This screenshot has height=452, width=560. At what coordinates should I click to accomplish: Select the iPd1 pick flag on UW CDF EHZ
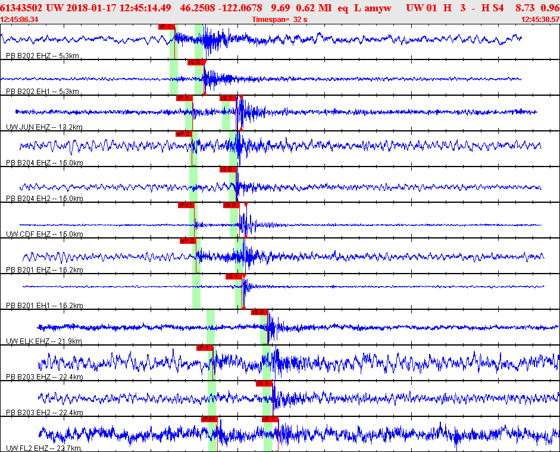pos(186,205)
